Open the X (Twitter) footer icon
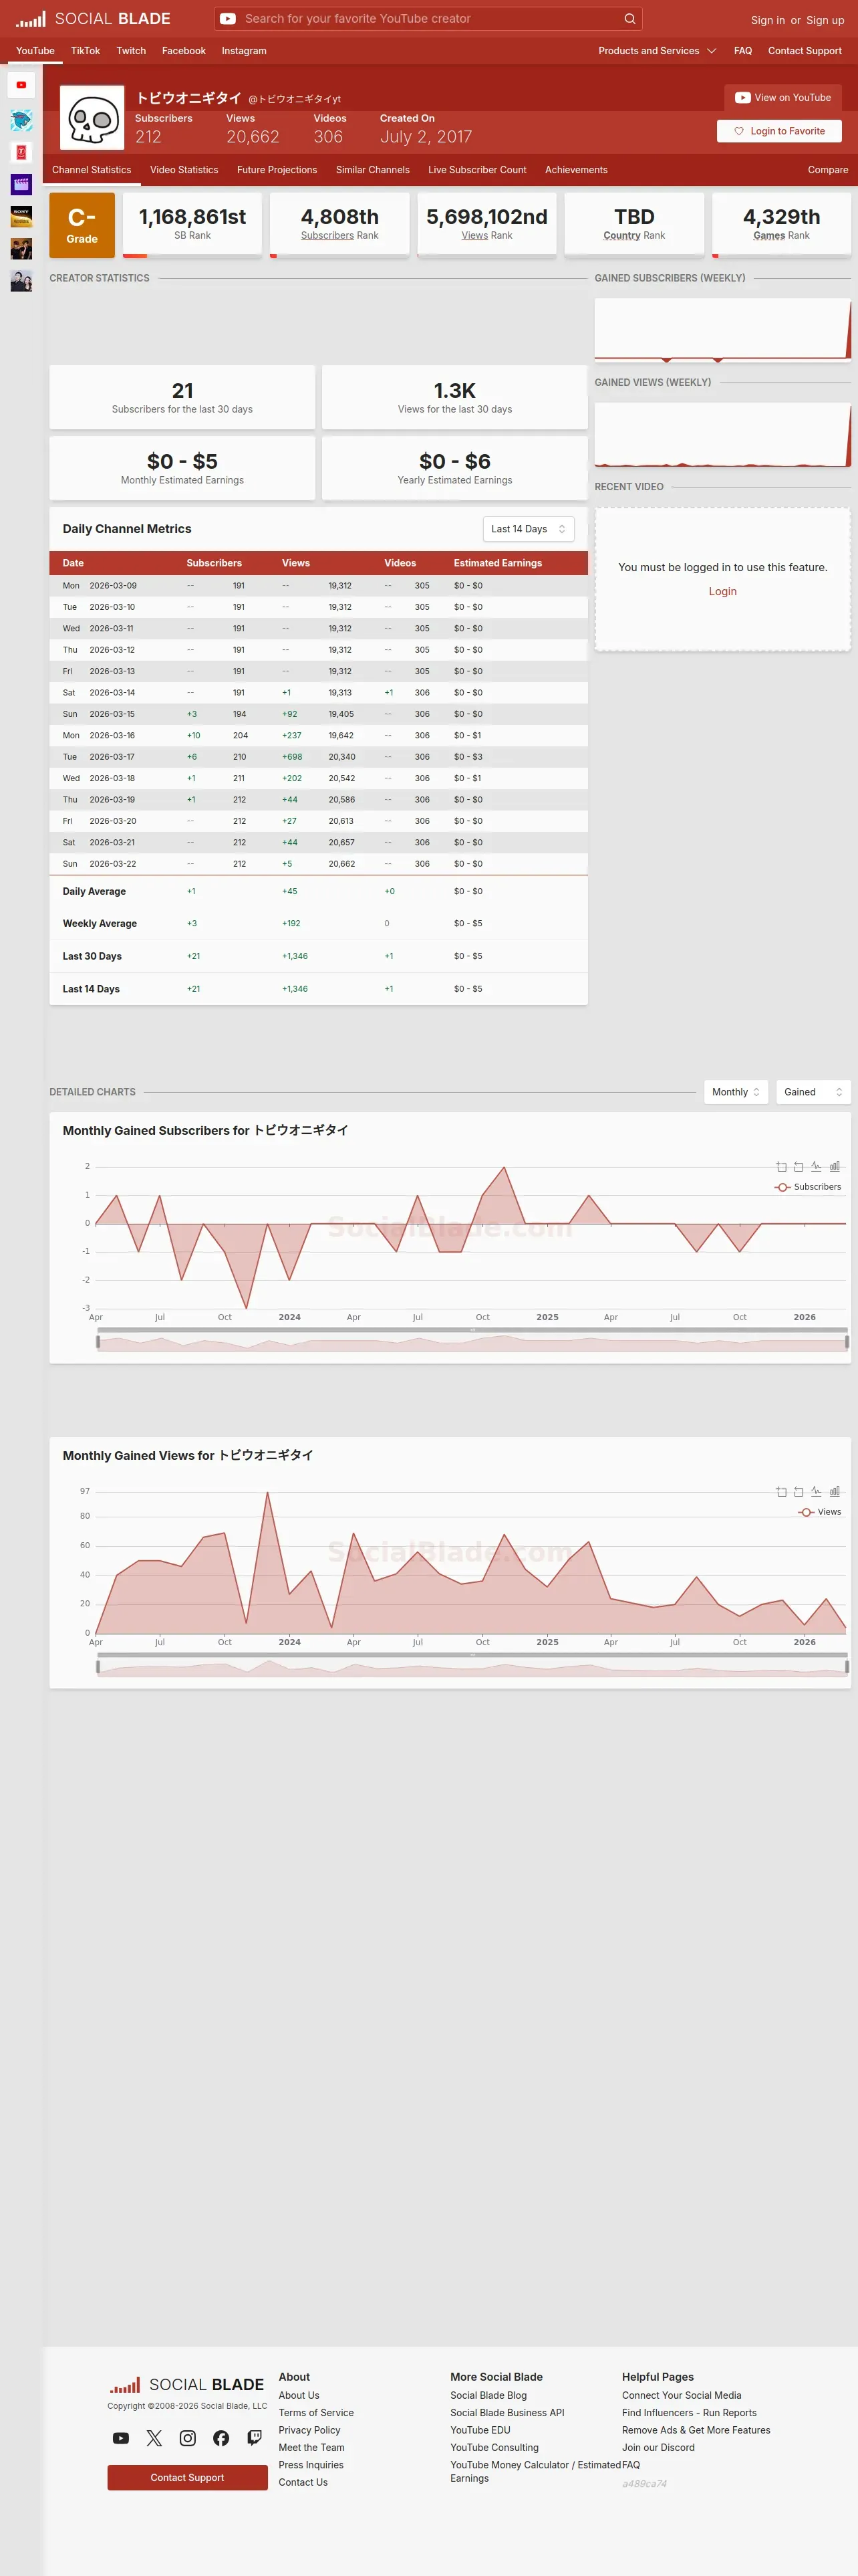 [154, 2438]
